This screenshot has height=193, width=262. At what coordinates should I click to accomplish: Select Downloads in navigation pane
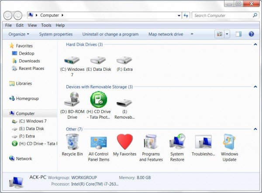tap(29, 61)
